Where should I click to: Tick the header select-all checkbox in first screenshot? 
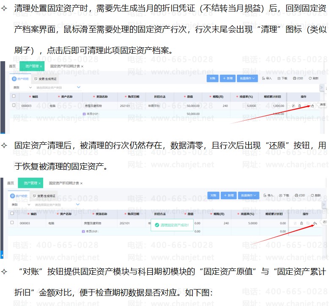[x=14, y=96]
